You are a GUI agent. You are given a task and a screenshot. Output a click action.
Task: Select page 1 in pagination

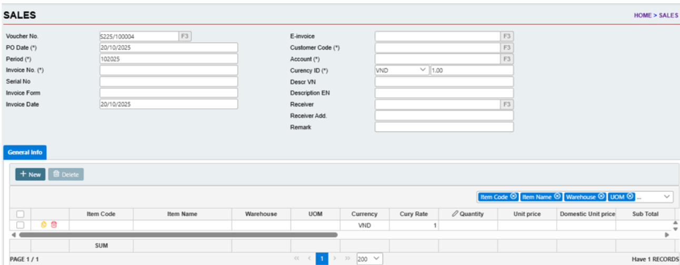pos(322,259)
